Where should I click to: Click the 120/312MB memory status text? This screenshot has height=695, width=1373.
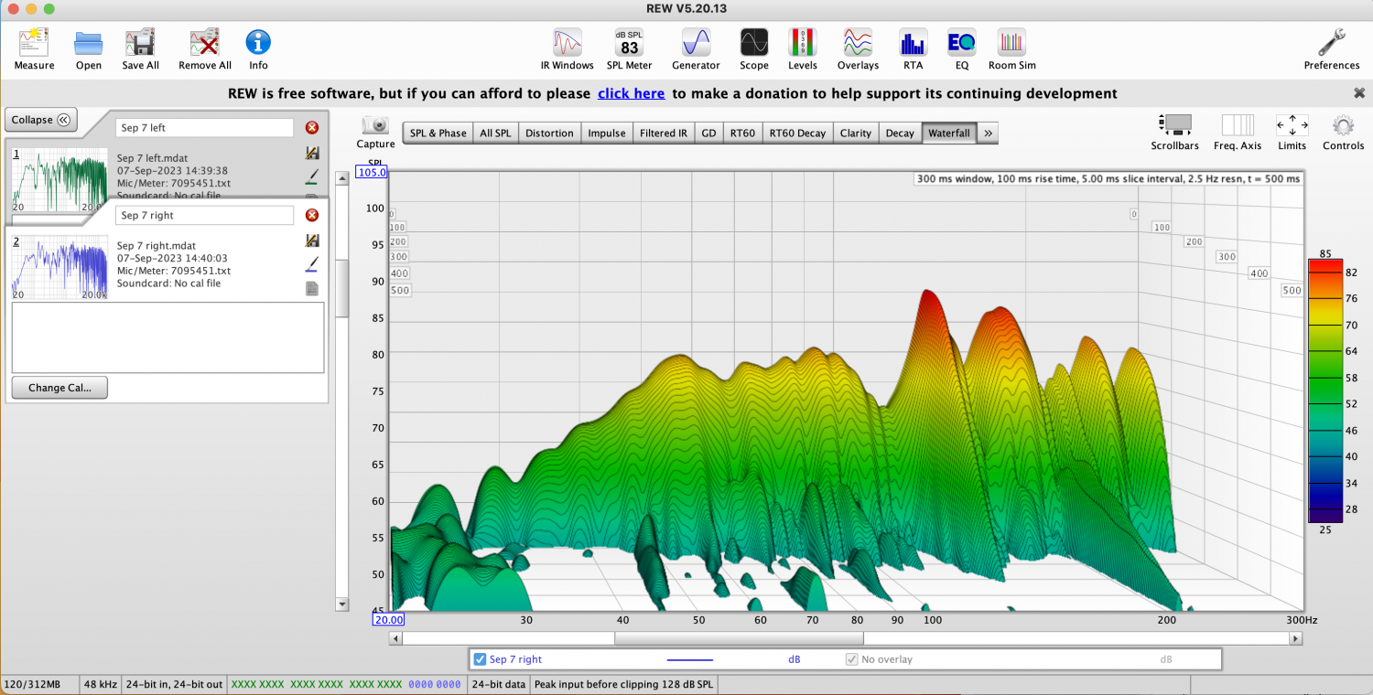pos(31,684)
